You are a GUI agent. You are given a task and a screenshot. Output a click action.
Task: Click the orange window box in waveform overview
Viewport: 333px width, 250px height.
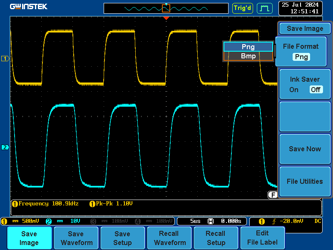(x=166, y=8)
